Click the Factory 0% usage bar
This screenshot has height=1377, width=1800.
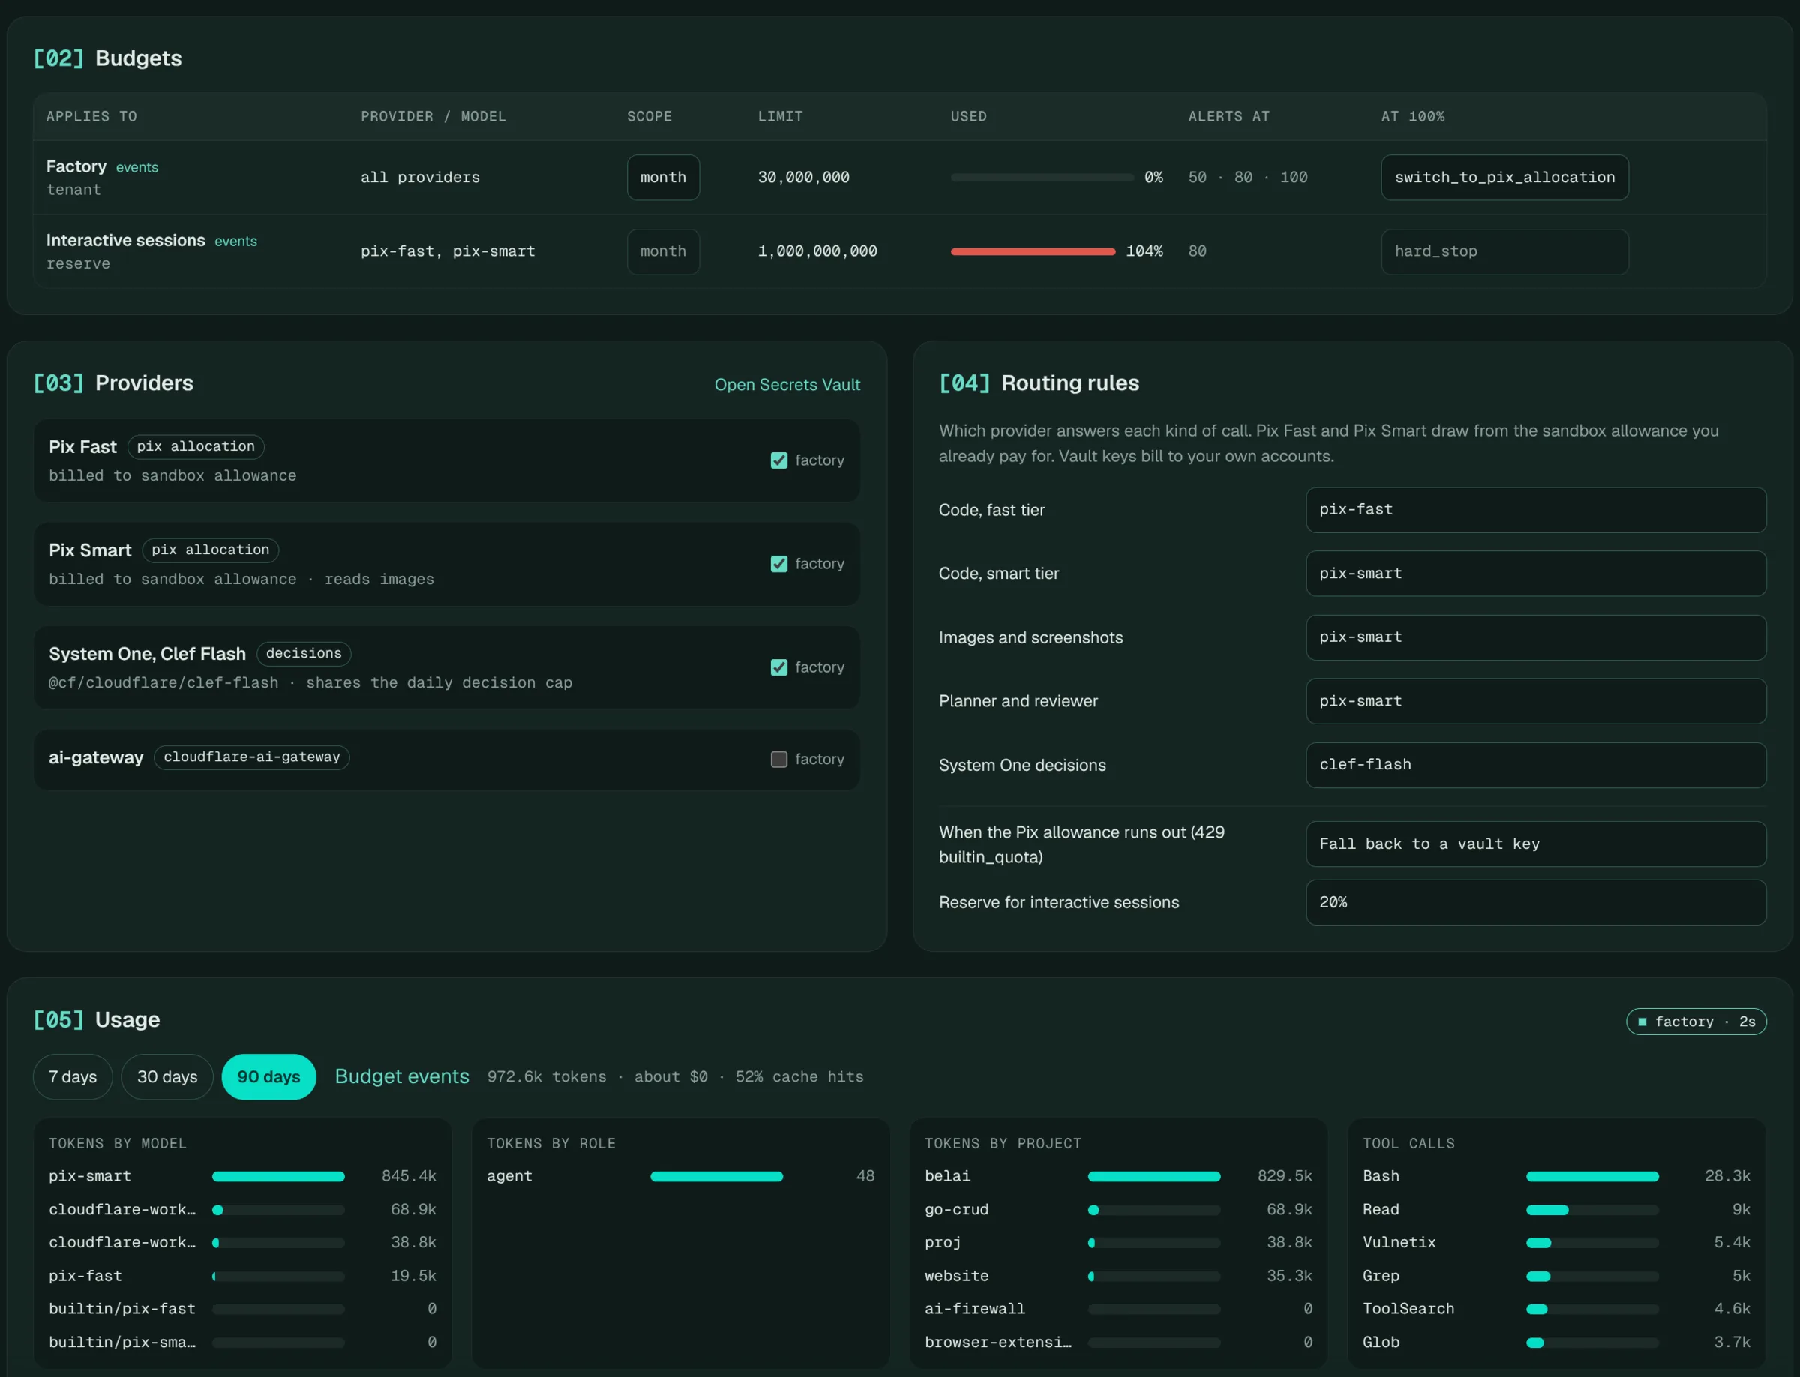(x=1042, y=178)
